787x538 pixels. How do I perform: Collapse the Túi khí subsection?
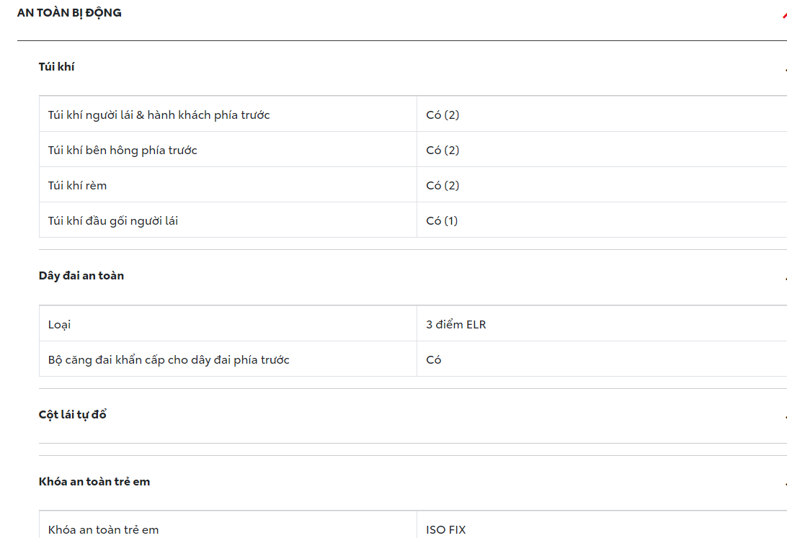coord(57,67)
